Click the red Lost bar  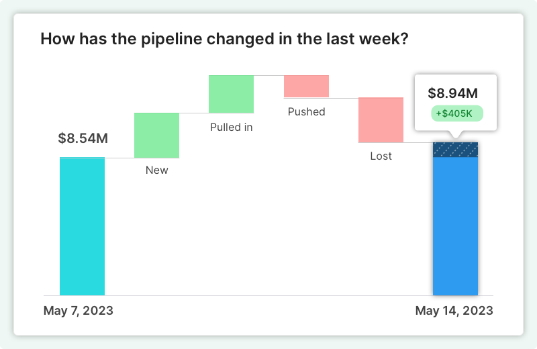coord(381,119)
